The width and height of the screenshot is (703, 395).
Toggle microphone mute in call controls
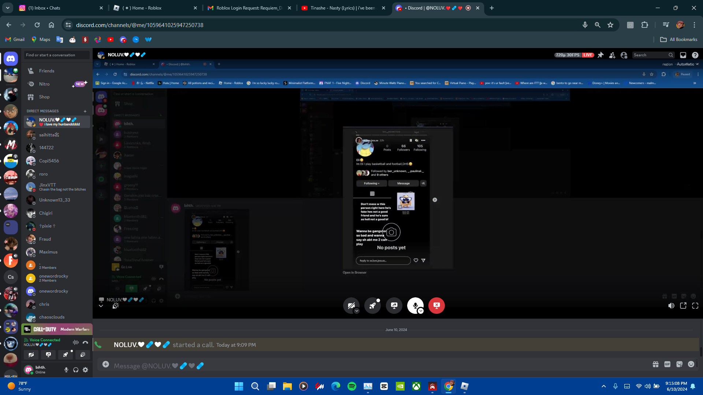(x=415, y=305)
